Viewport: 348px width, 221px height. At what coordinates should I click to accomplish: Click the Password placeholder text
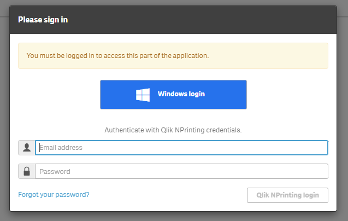[x=55, y=171]
